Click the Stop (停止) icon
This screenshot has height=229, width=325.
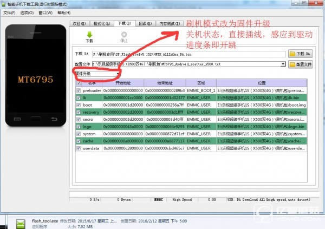point(123,34)
